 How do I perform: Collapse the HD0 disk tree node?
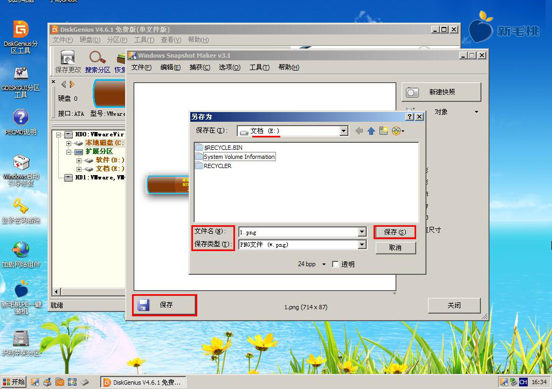pos(59,135)
